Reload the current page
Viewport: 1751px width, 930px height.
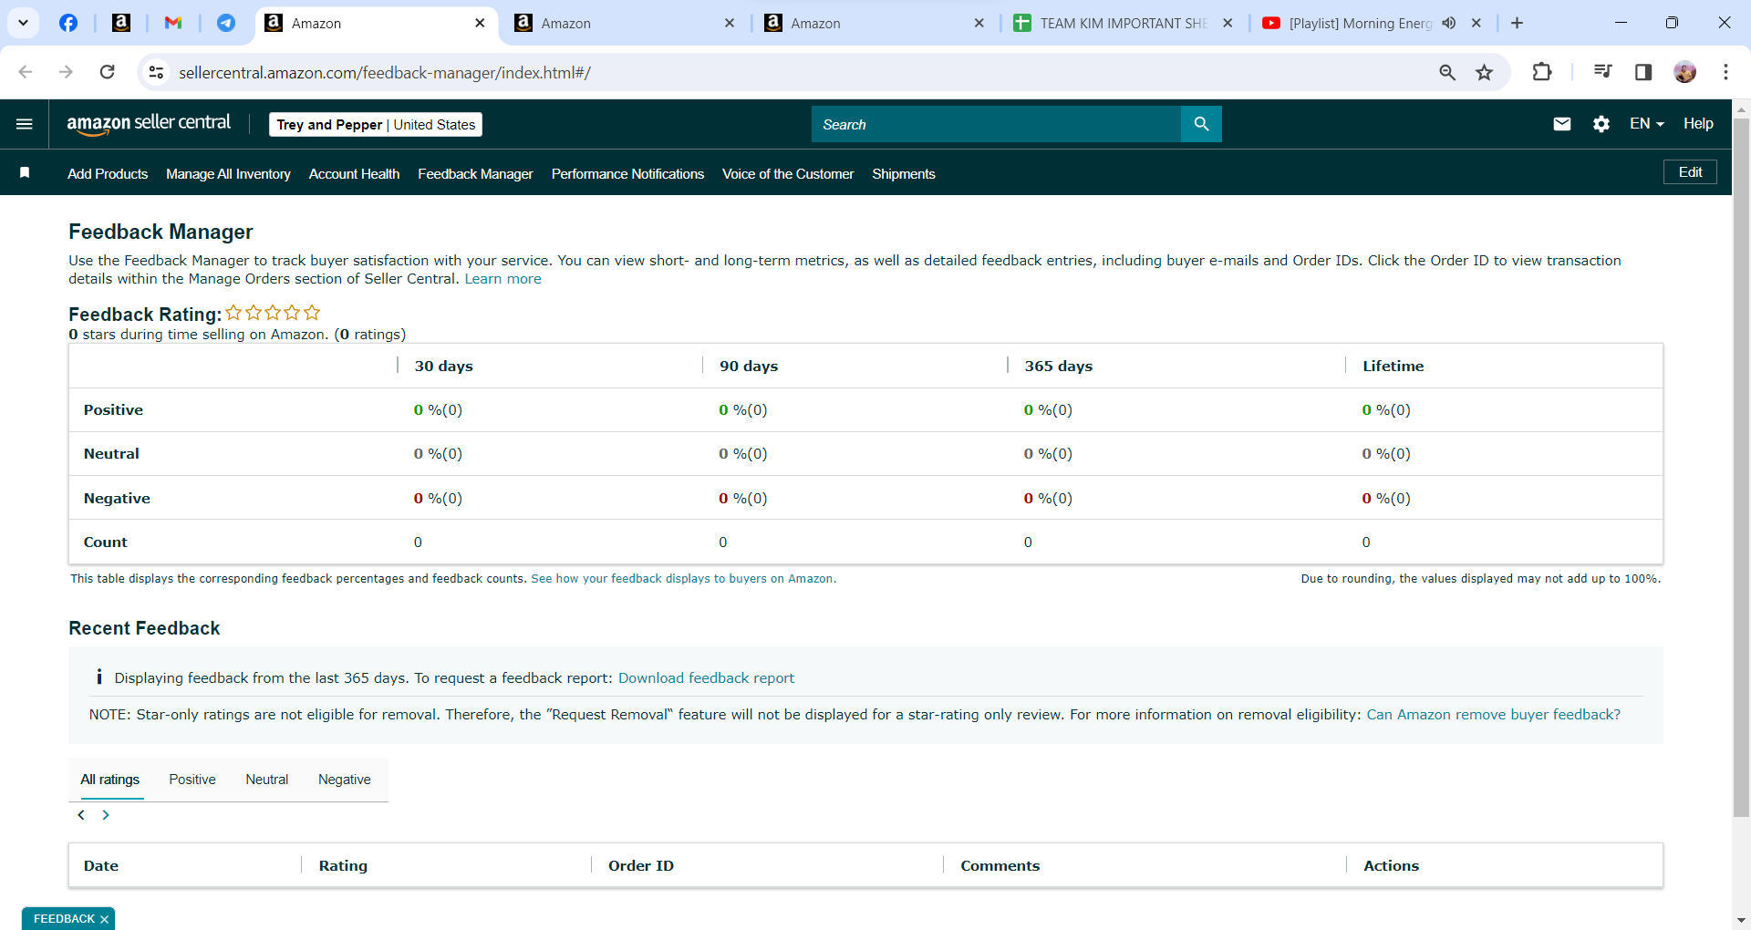click(x=107, y=72)
